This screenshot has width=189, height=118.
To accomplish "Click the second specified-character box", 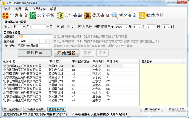I will point(43,41).
